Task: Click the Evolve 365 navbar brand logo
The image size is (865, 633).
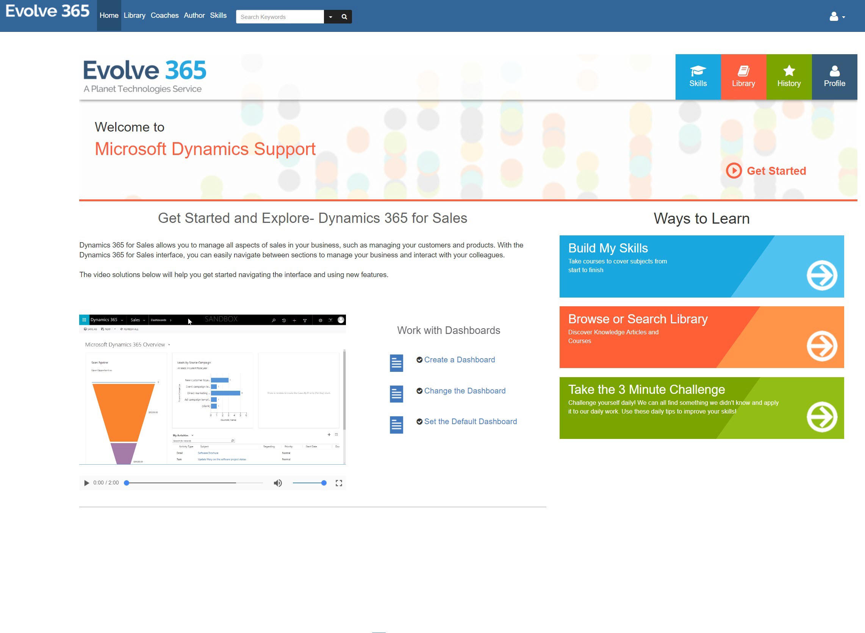Action: point(47,11)
